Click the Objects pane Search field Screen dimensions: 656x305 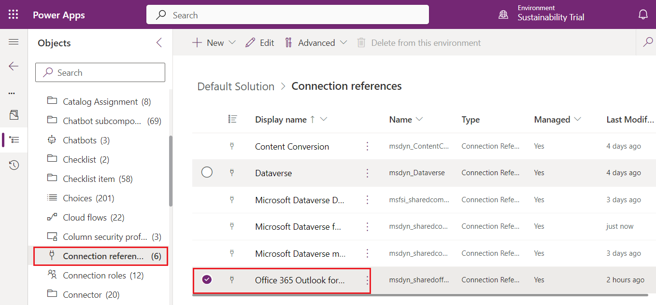(x=100, y=72)
